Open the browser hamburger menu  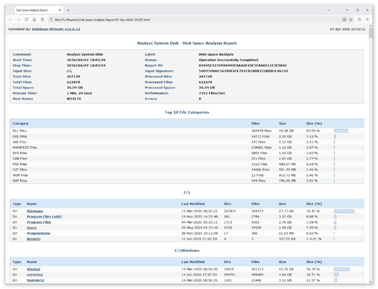[x=367, y=20]
